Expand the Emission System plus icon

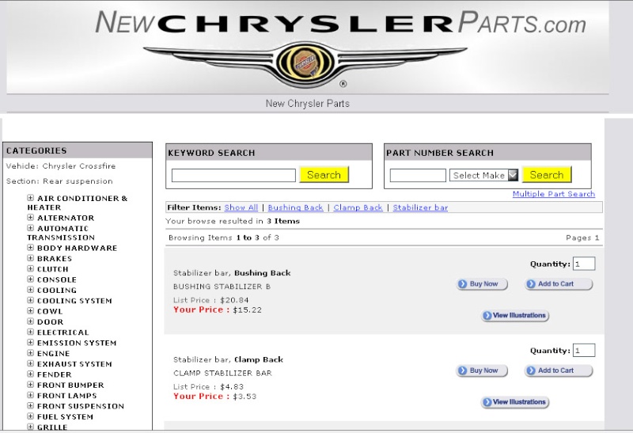pyautogui.click(x=30, y=342)
